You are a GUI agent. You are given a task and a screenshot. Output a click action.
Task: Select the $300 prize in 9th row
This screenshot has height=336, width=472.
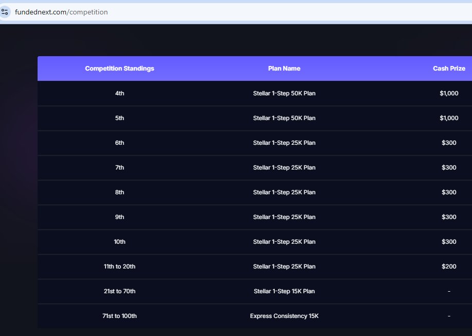pyautogui.click(x=449, y=216)
